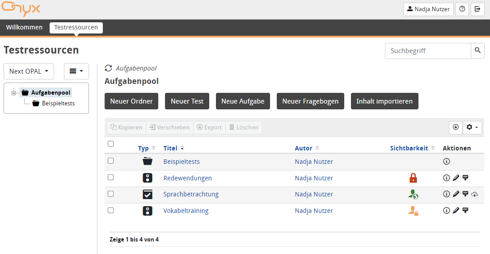Download PDF of Sprachbetrachtung
Image resolution: width=490 pixels, height=254 pixels.
[465, 194]
